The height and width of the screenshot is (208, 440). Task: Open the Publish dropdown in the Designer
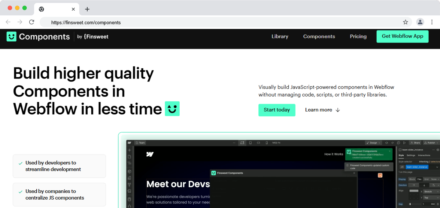pyautogui.click(x=432, y=143)
